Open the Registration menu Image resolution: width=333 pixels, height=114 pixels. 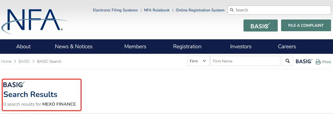tap(187, 47)
